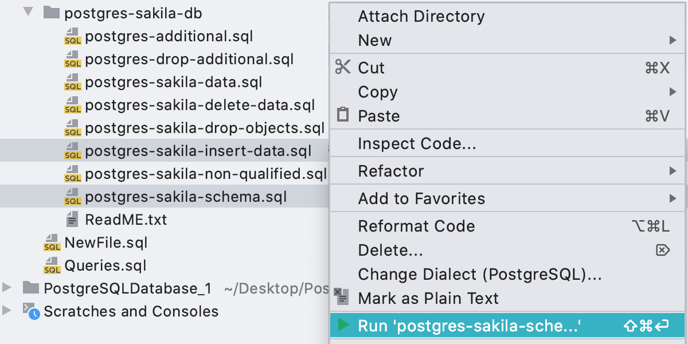Select PostgreSQLDatabase_1 label in tree
This screenshot has height=344, width=688.
[128, 288]
